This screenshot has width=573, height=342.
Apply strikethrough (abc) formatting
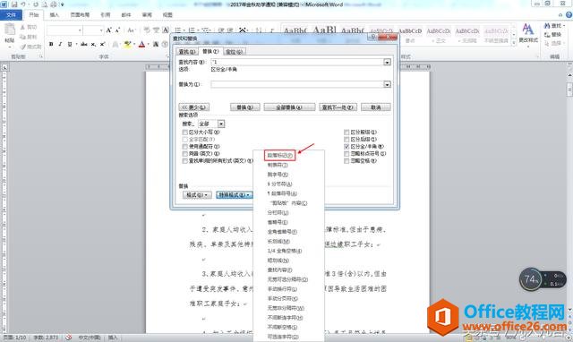(84, 44)
